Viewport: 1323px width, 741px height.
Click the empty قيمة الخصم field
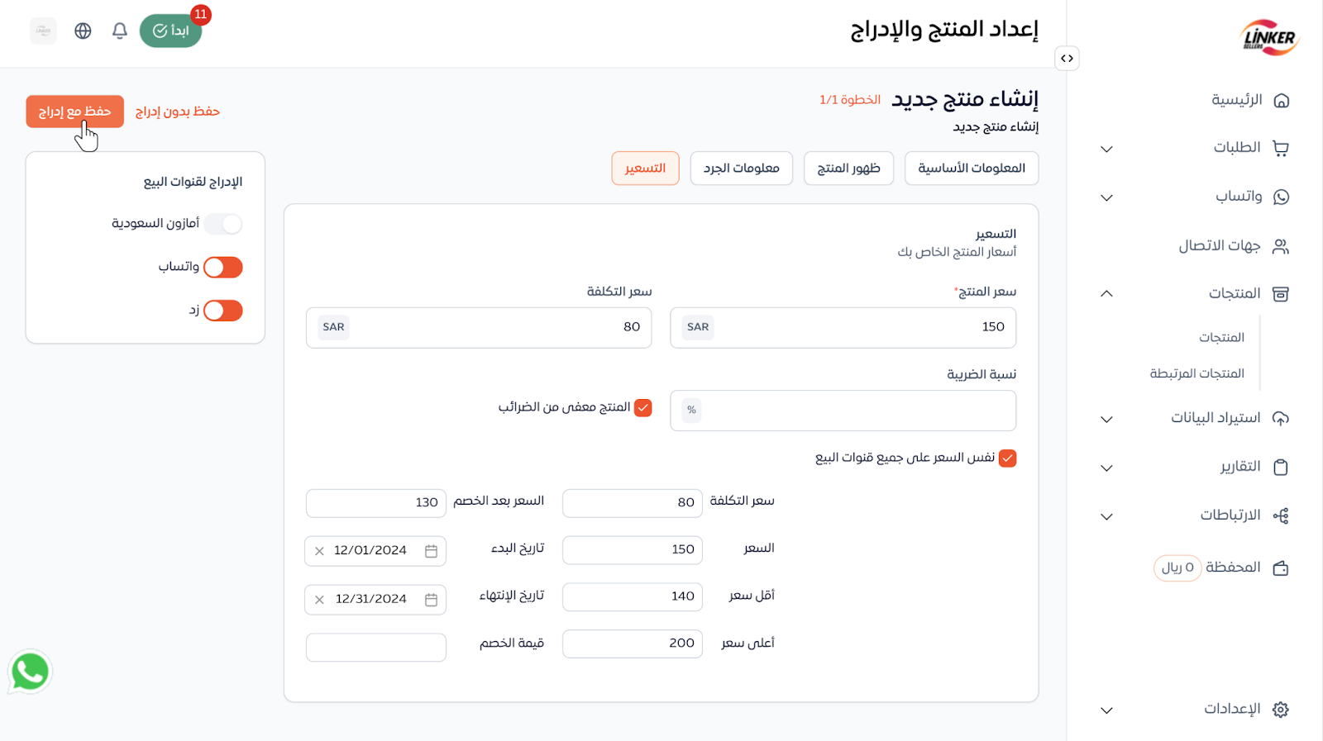[376, 648]
